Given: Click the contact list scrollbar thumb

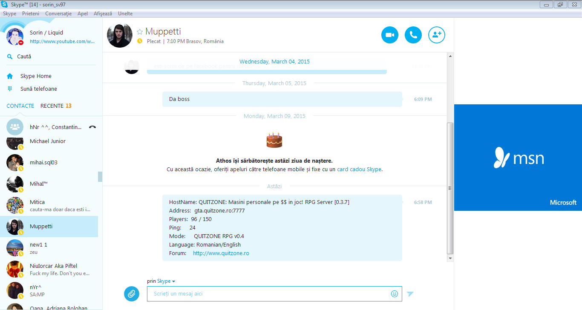Looking at the screenshot, I should 100,176.
